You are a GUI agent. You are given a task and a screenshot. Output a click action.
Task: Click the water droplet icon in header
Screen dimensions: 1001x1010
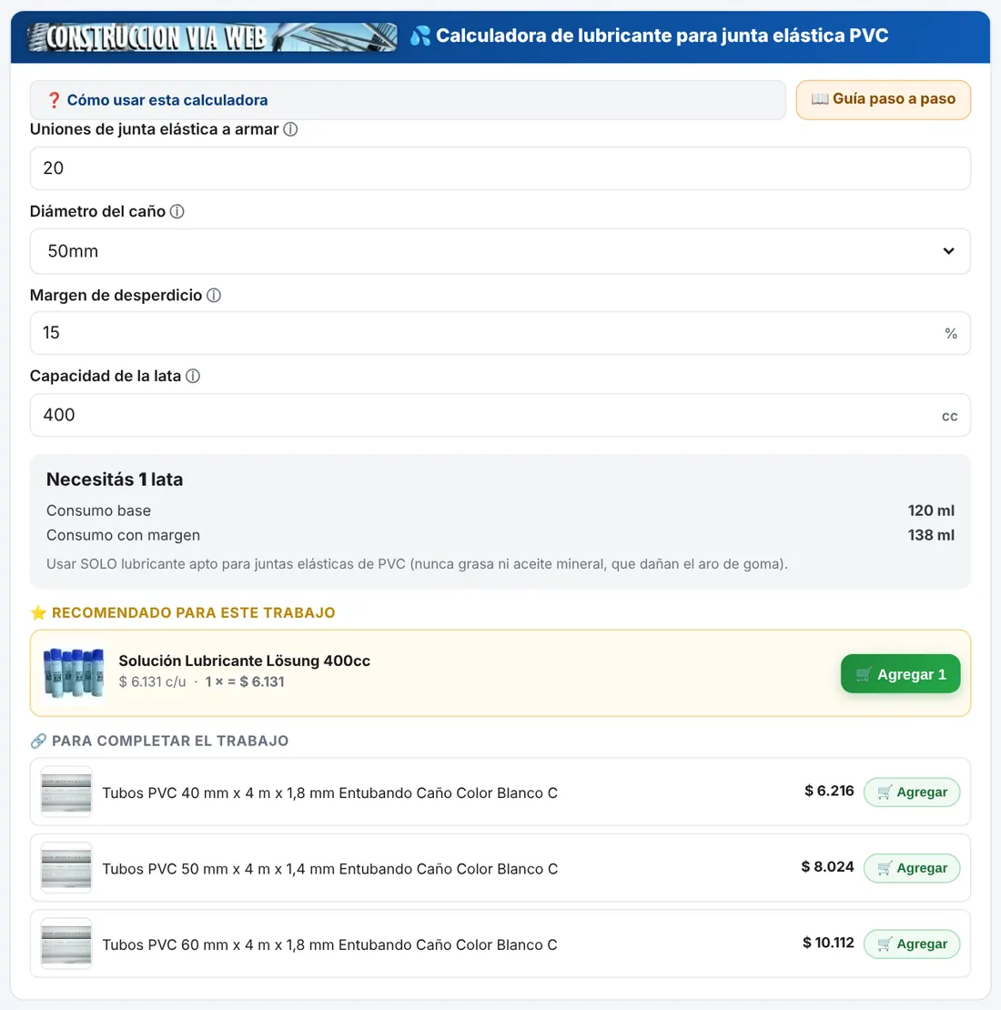(420, 35)
